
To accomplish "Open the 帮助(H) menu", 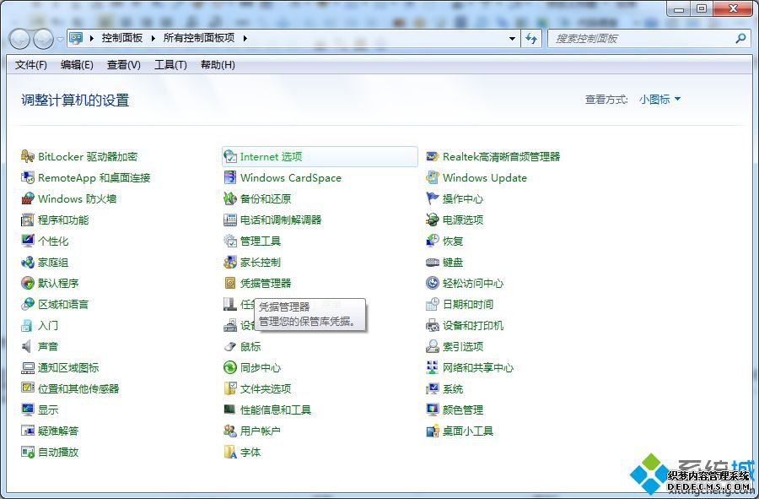I will [x=218, y=65].
